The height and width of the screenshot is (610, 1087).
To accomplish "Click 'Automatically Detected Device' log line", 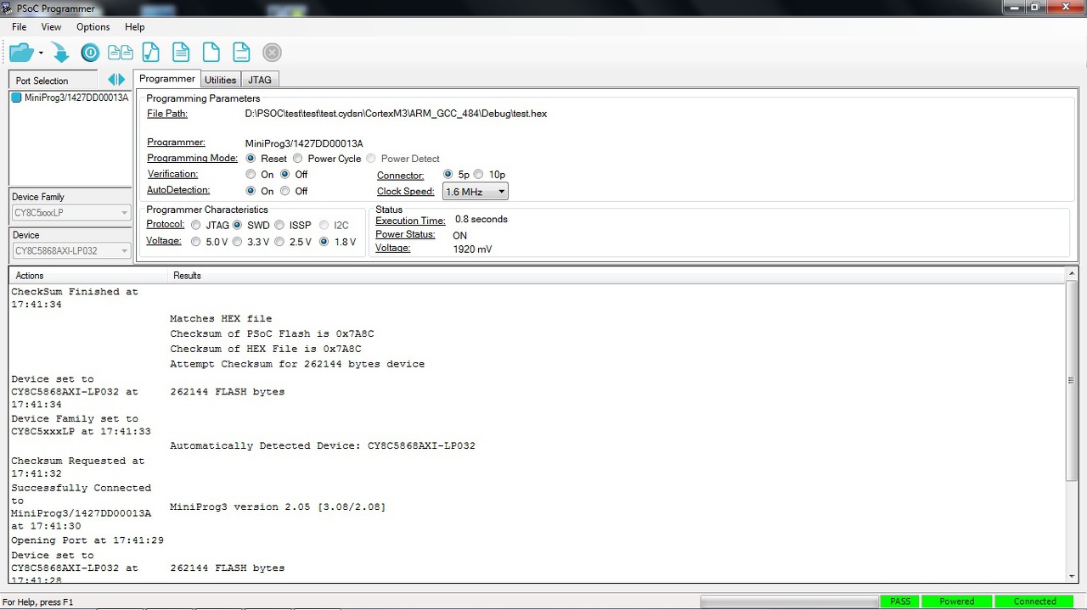I will pyautogui.click(x=323, y=446).
